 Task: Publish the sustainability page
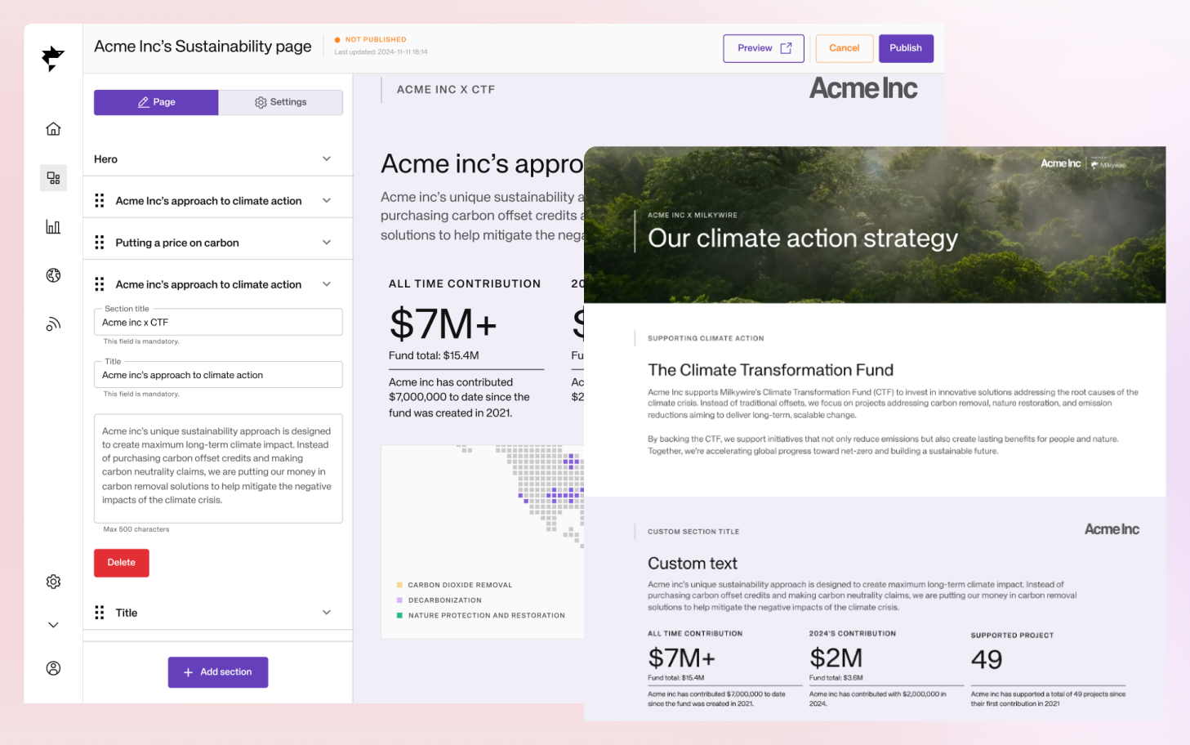[x=906, y=48]
